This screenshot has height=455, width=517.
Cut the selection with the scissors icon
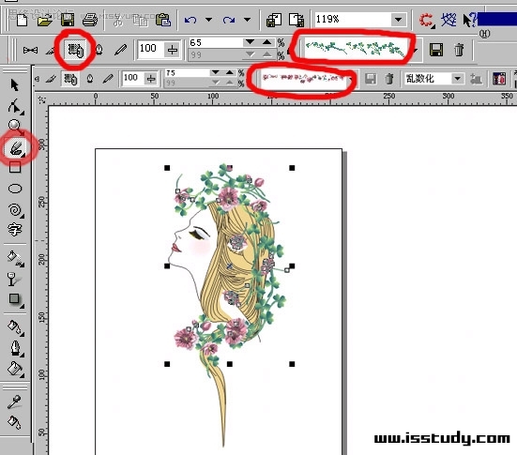pyautogui.click(x=117, y=20)
